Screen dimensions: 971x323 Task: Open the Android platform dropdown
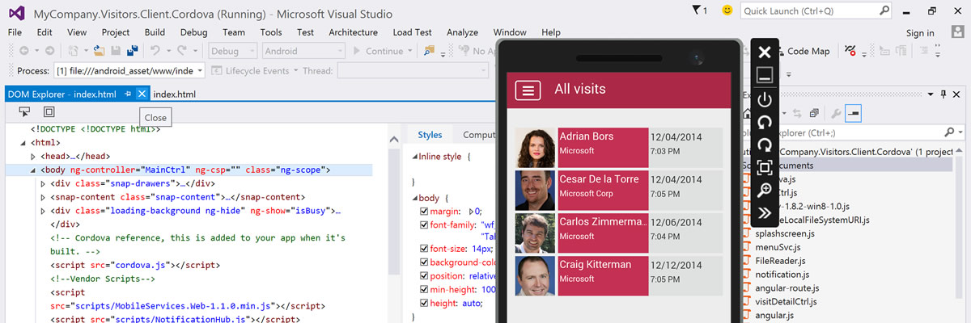302,51
